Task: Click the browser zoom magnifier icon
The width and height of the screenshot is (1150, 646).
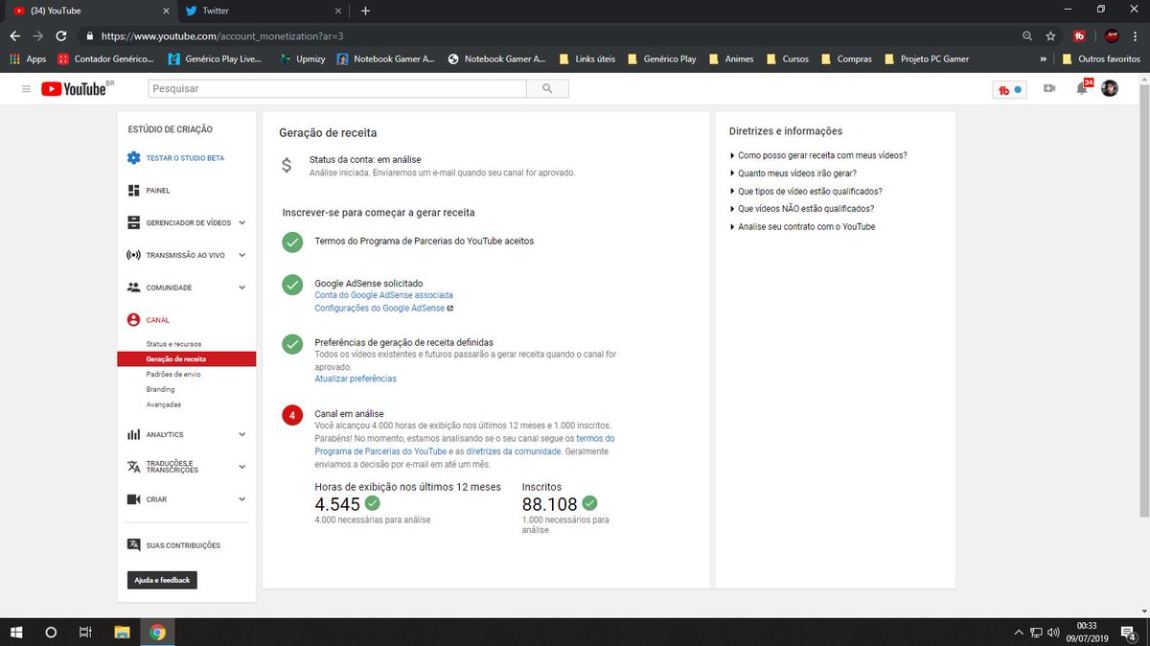Action: 1027,35
